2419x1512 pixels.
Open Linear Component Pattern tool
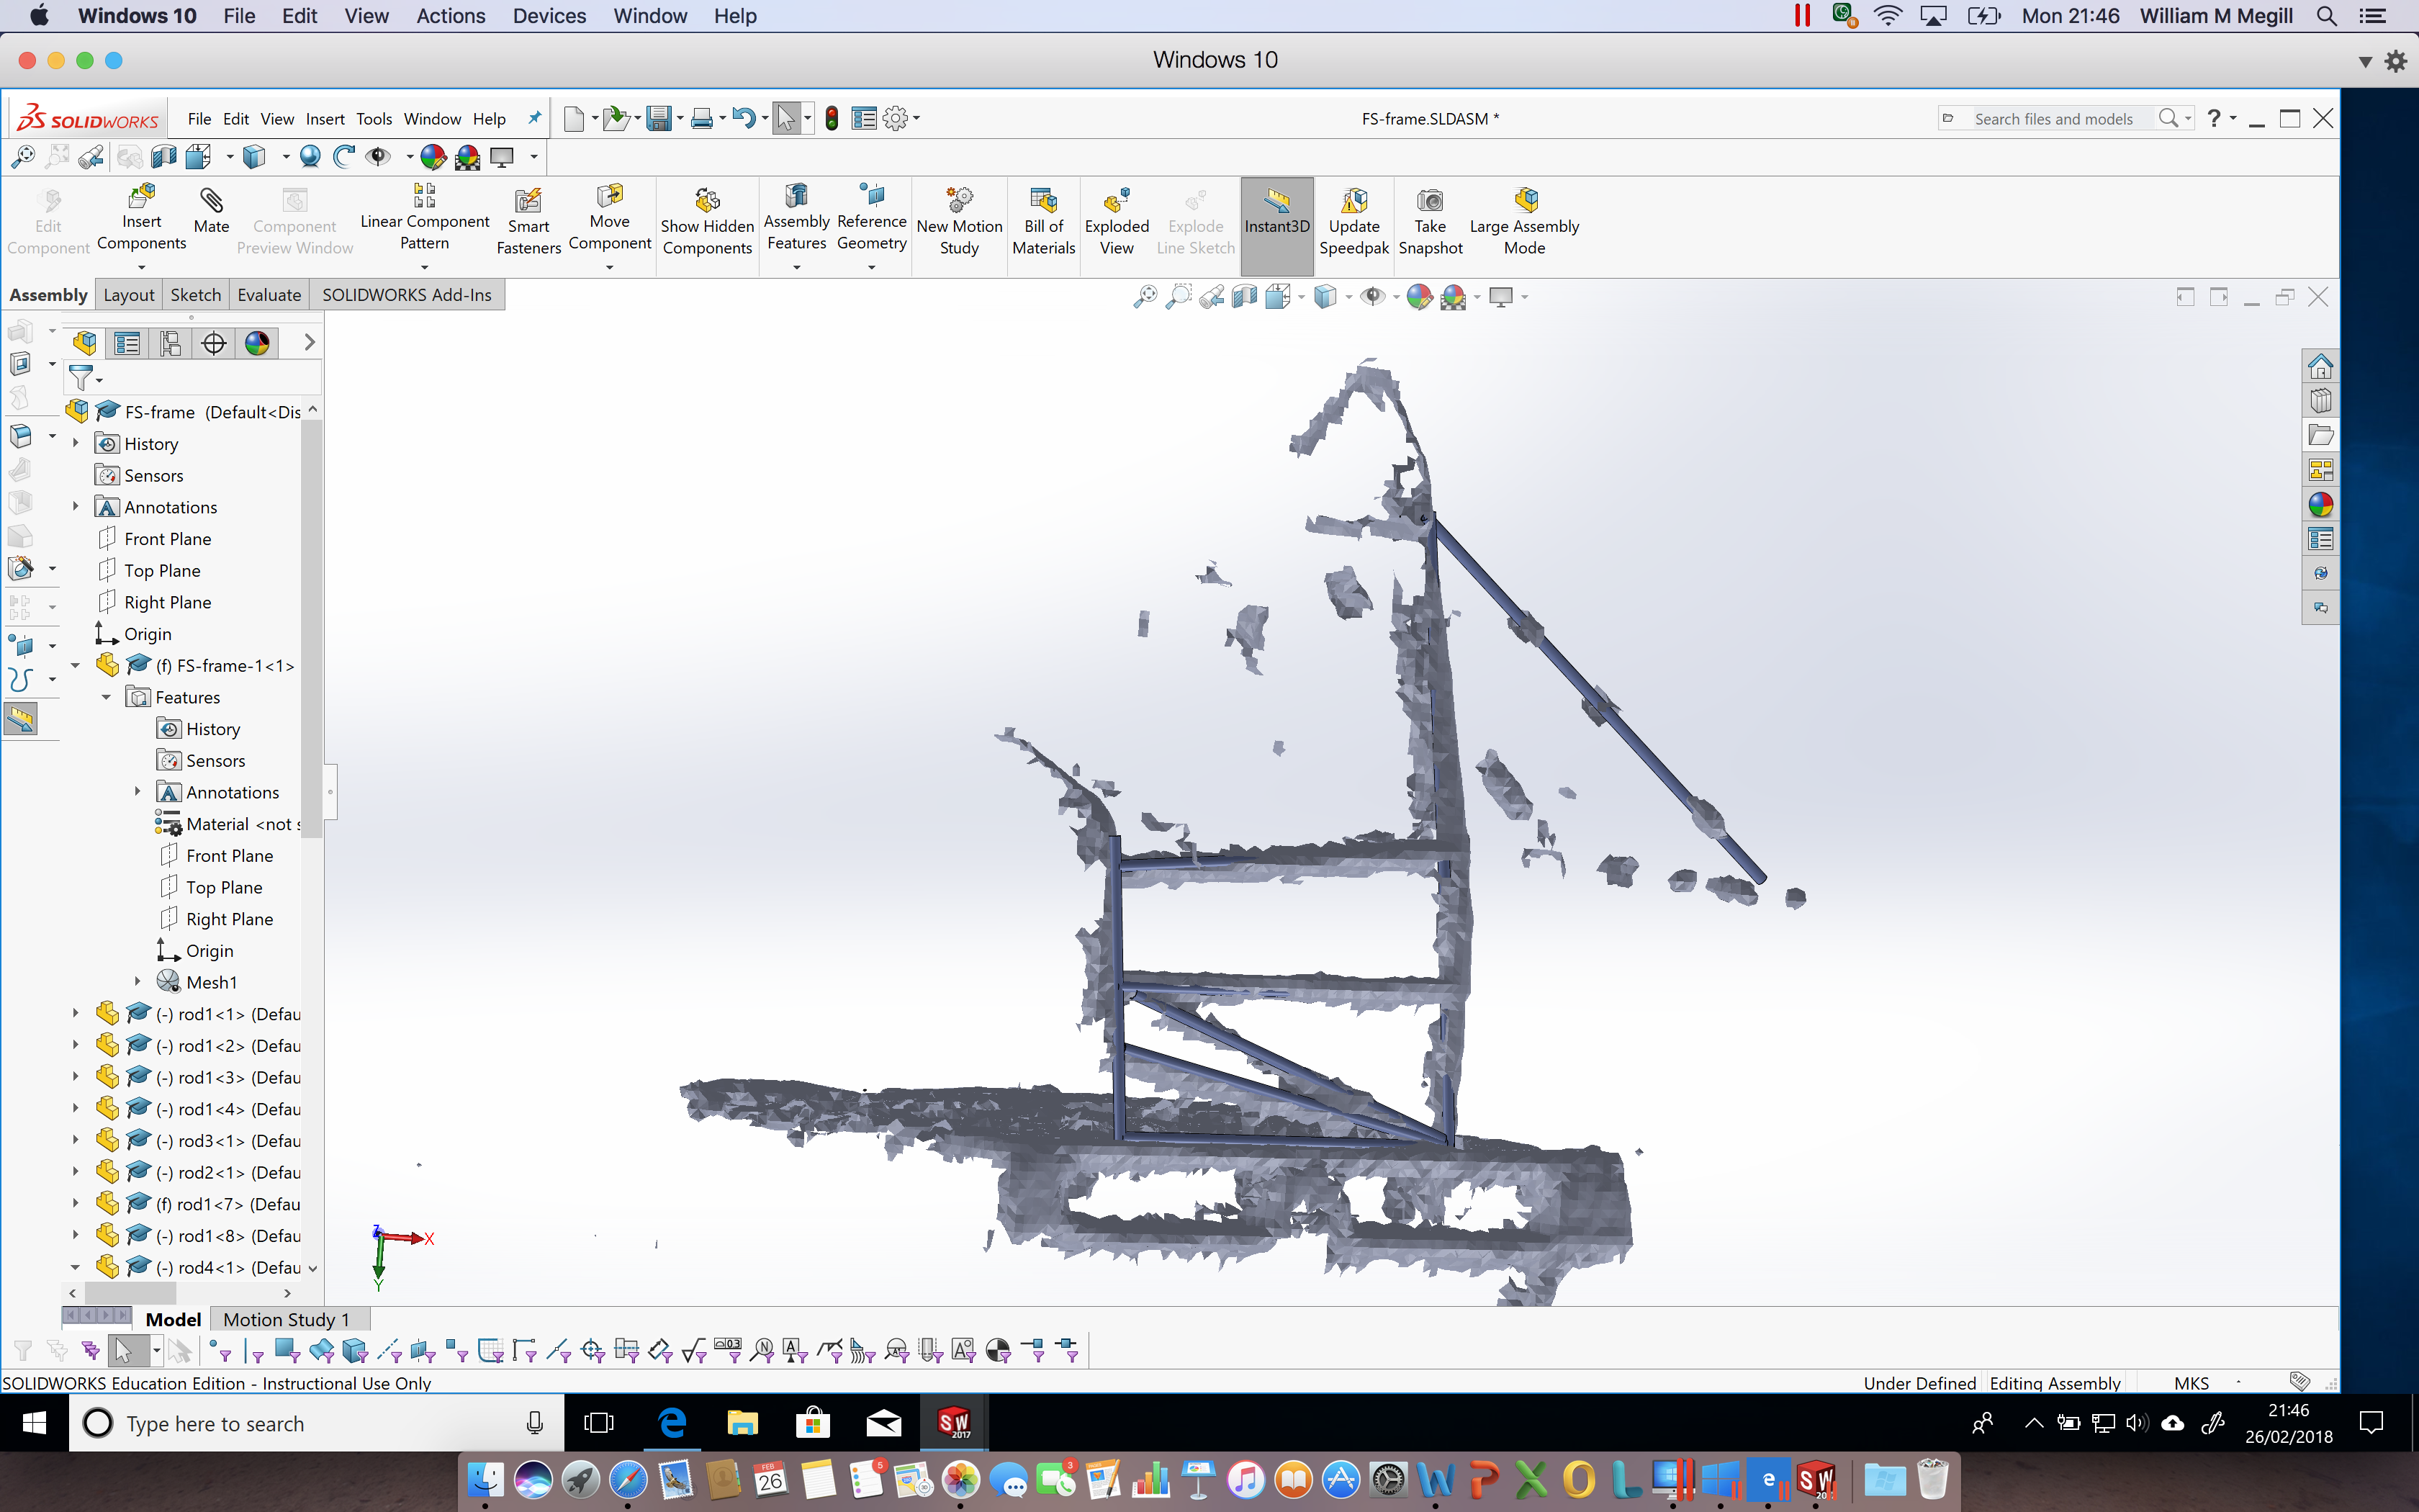coord(424,218)
